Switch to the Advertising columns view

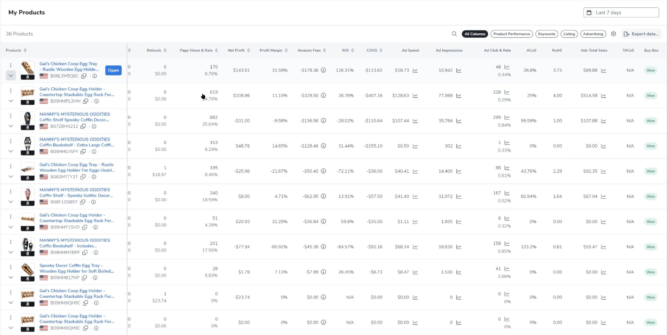tap(593, 34)
